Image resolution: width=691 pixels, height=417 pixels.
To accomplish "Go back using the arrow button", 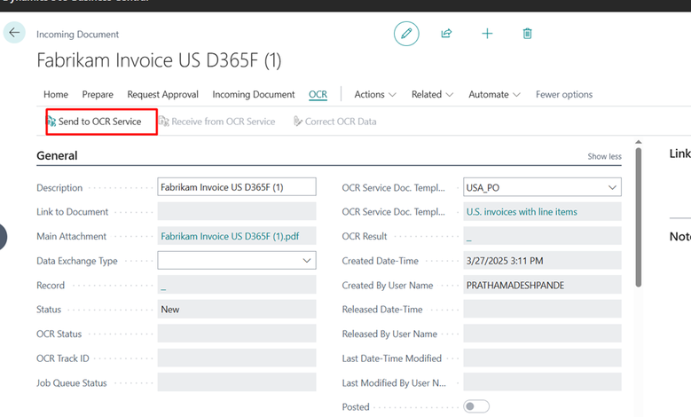I will pyautogui.click(x=14, y=33).
